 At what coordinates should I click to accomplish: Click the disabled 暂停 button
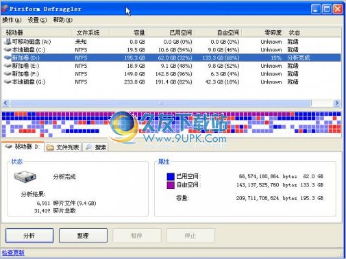coord(137,236)
